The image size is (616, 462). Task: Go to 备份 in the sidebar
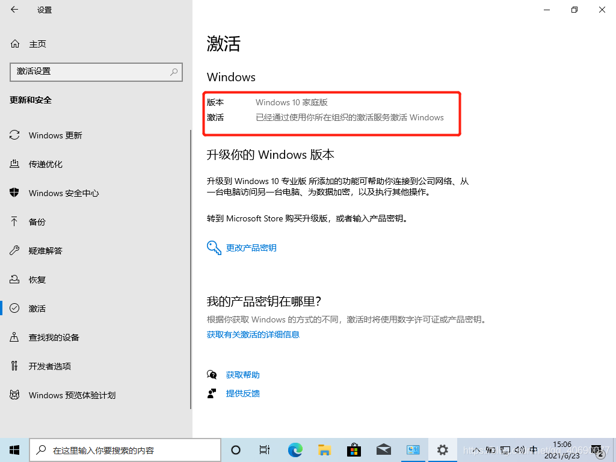95,222
